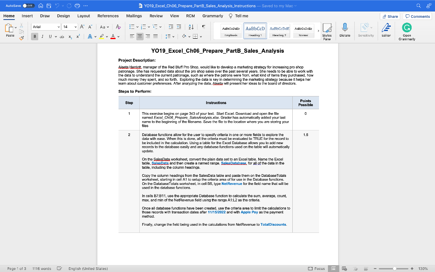Screen dimensions: 435x272
Task: Toggle the AutoSave switch
Action: [28, 6]
